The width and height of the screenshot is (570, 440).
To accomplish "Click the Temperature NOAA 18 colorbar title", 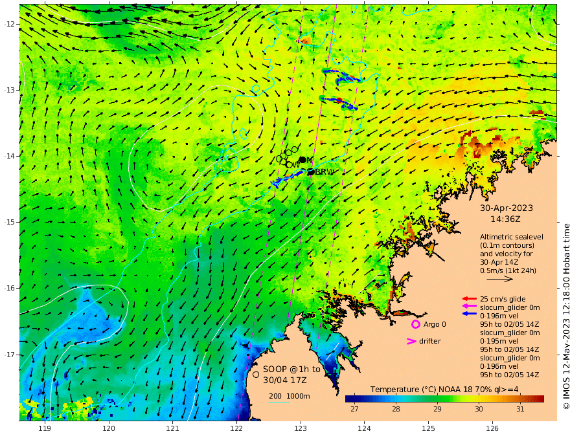I will [x=444, y=390].
